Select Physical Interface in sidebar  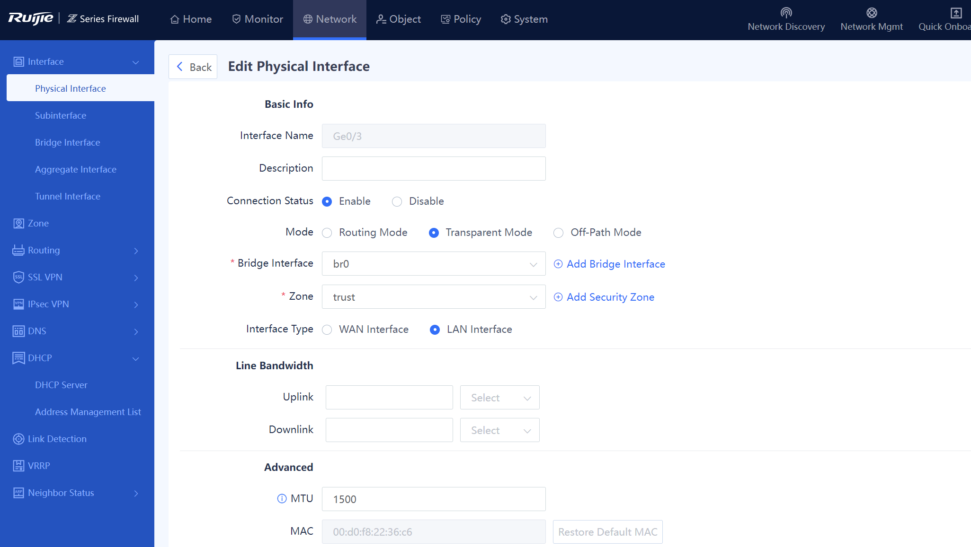click(80, 88)
